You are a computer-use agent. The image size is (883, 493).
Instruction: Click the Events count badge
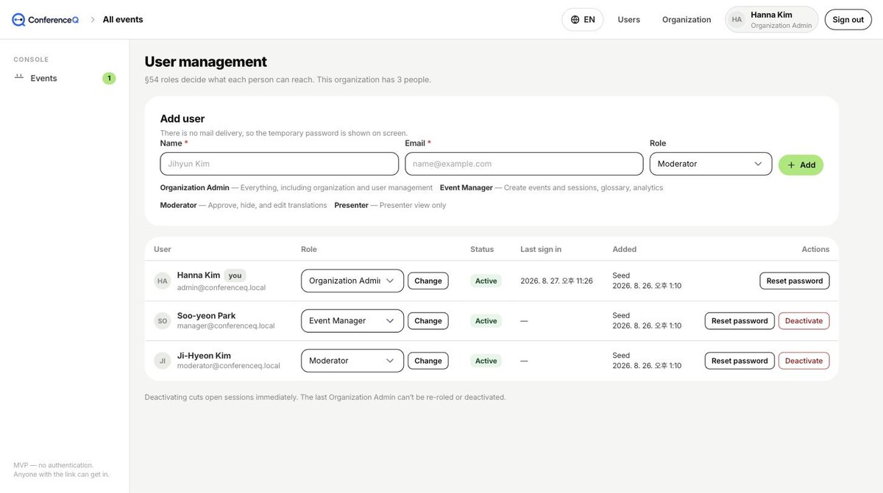(109, 78)
